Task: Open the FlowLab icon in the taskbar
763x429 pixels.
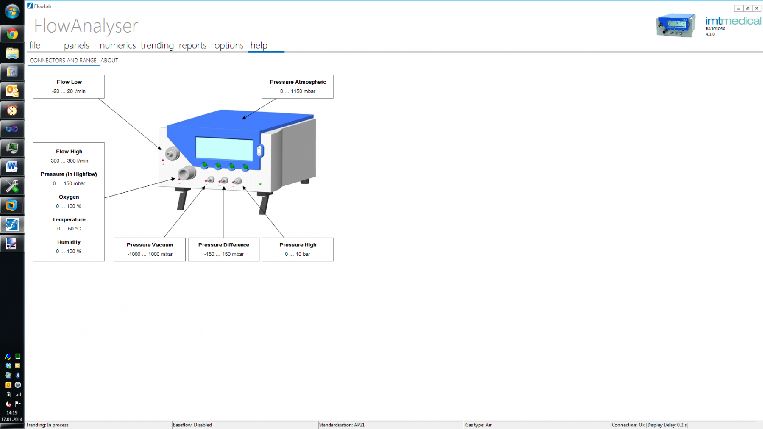Action: click(12, 224)
